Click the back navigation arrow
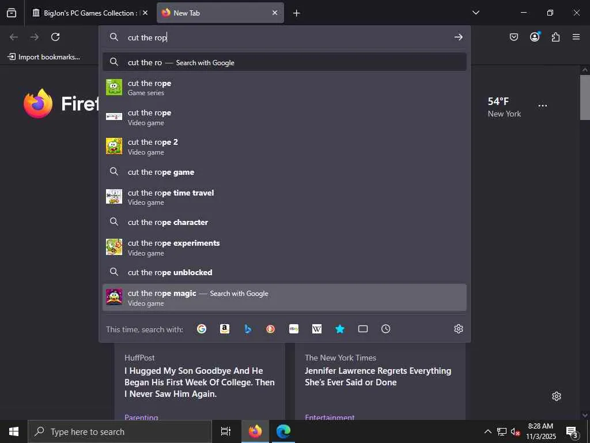The width and height of the screenshot is (590, 443). click(14, 37)
